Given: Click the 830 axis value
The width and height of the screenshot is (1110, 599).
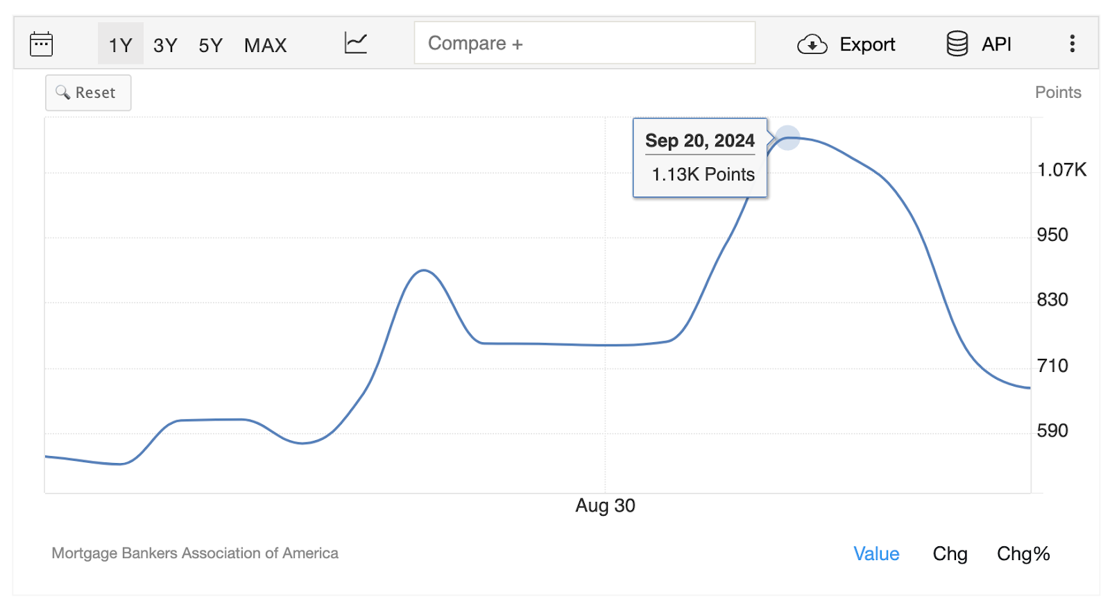Looking at the screenshot, I should (1052, 300).
